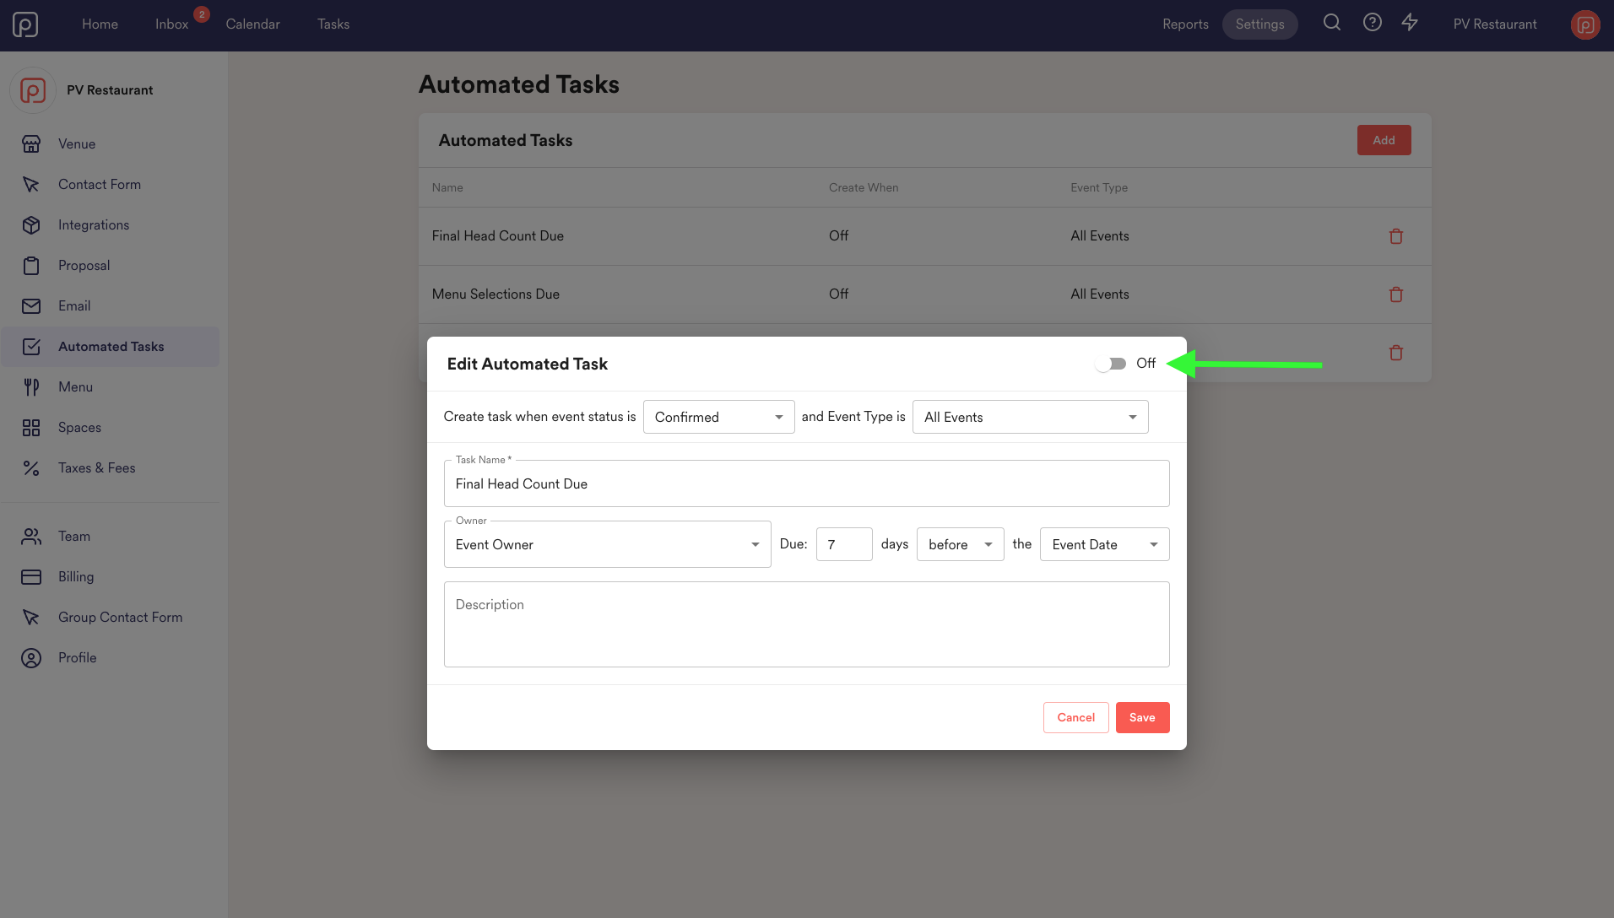
Task: Click the Billing card icon in sidebar
Action: pos(31,576)
